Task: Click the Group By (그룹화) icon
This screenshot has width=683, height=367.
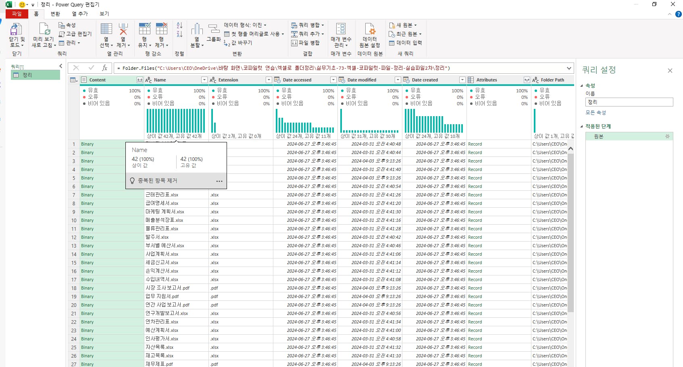Action: tap(213, 29)
